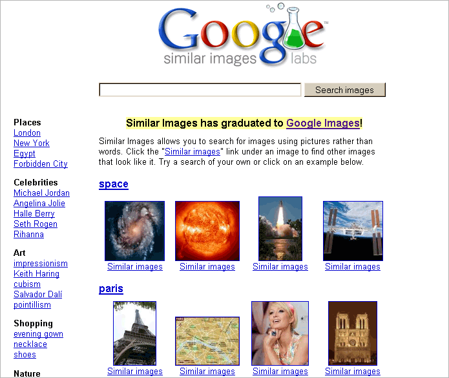Image resolution: width=449 pixels, height=378 pixels.
Task: Find similar images under the galaxy picture
Action: 135,267
